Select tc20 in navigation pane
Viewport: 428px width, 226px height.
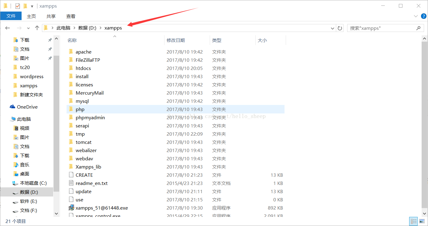click(x=25, y=67)
